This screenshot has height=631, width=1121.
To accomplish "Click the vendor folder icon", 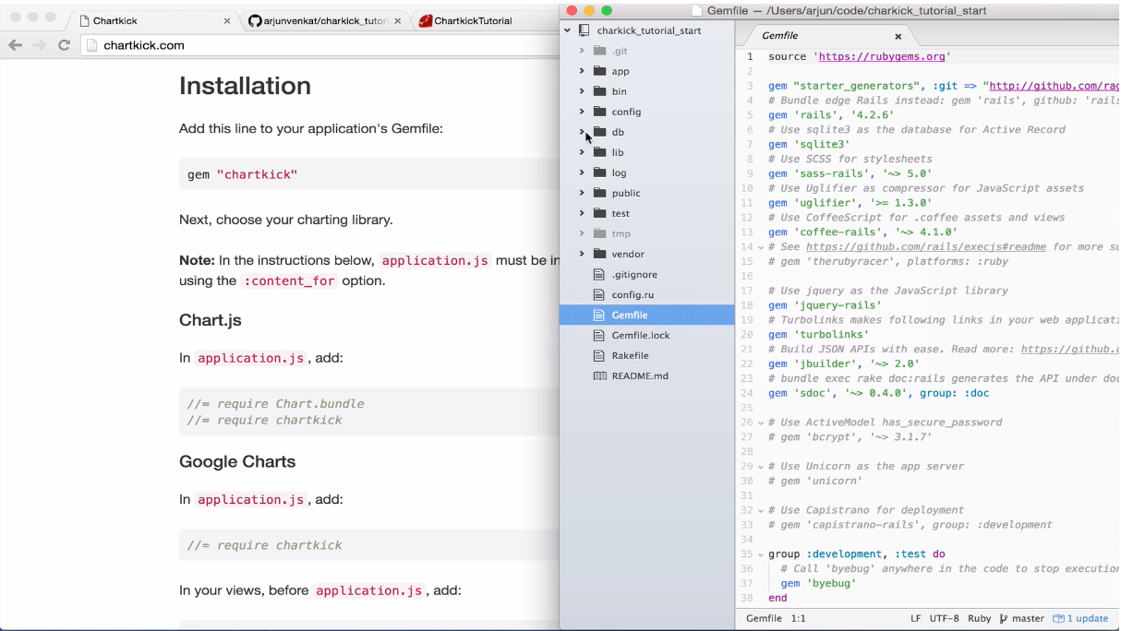I will point(599,254).
